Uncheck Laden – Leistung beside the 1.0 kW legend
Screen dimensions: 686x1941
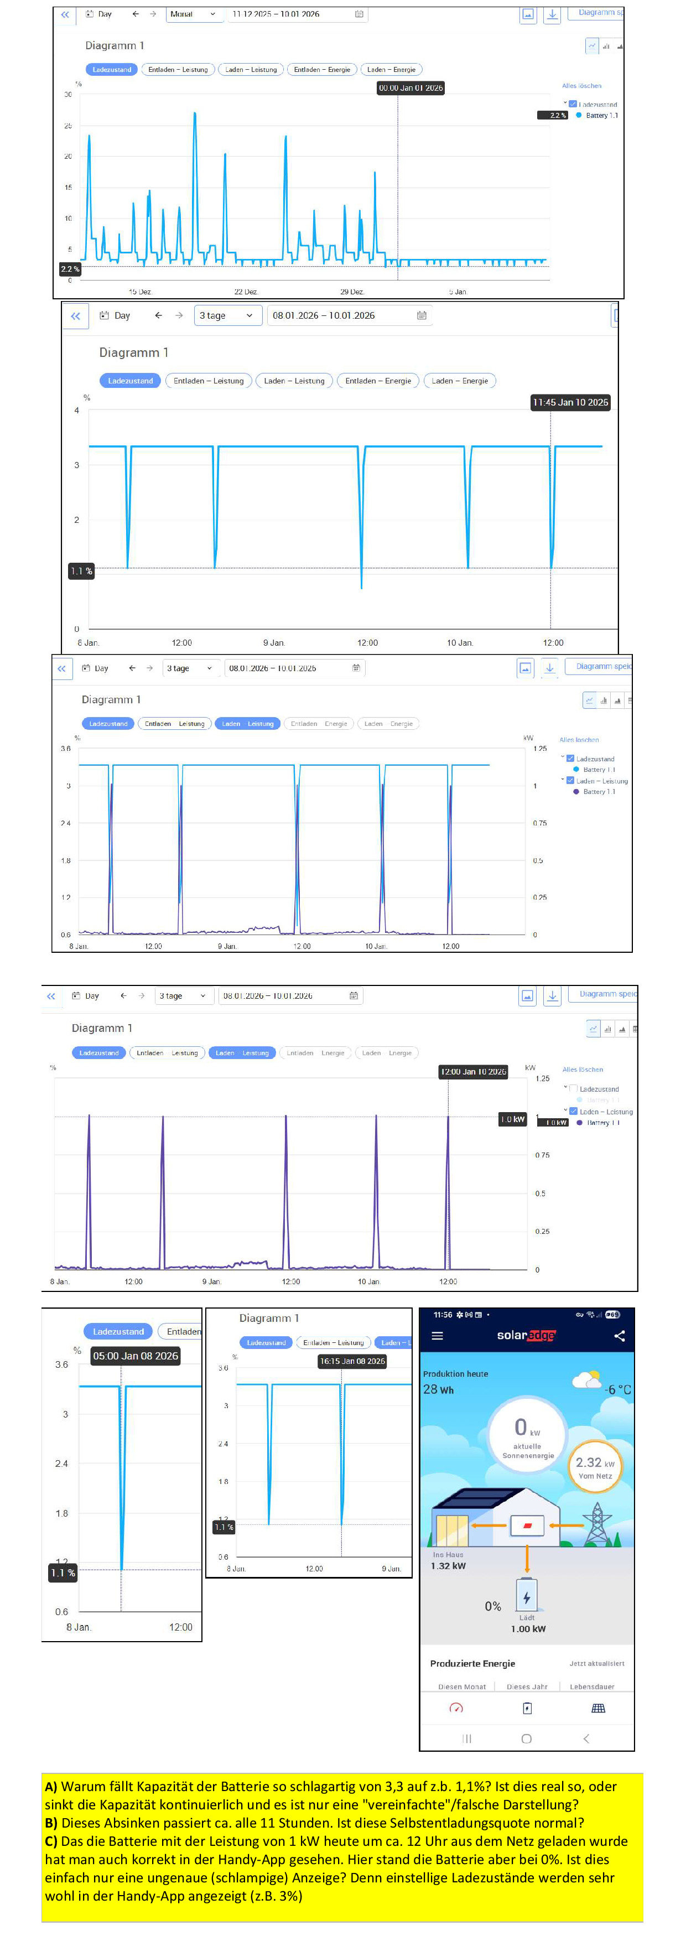[573, 1110]
